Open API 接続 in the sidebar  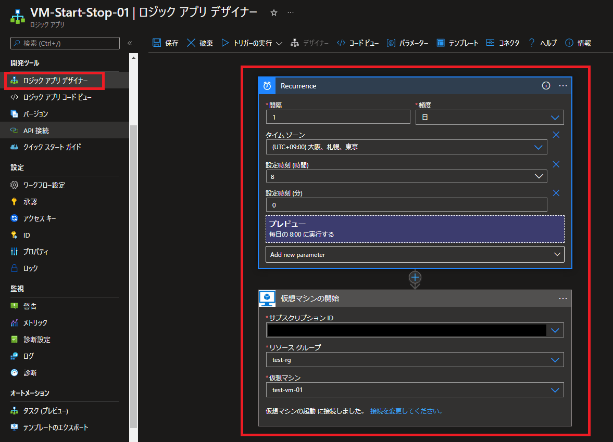coord(65,131)
